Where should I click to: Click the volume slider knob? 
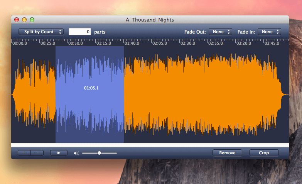(x=99, y=153)
